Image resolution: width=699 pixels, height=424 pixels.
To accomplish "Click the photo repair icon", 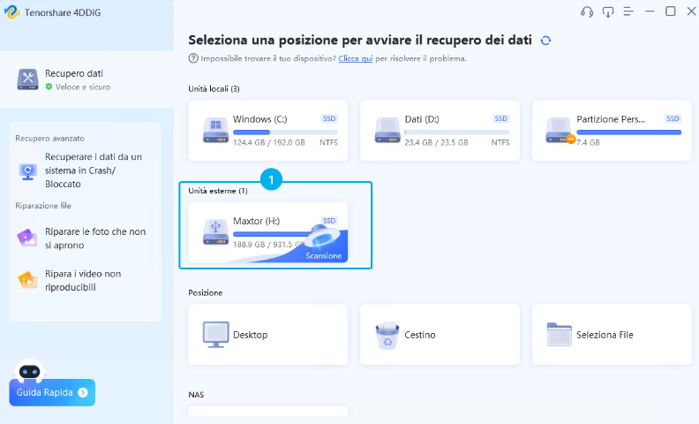I will [x=27, y=238].
